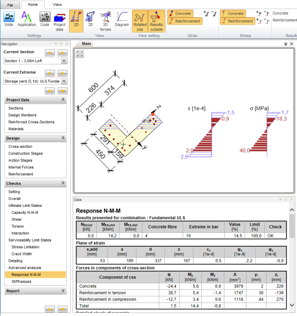Toggle Results outside view setting

click(156, 20)
